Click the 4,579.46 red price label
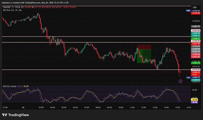 pyautogui.click(x=196, y=13)
